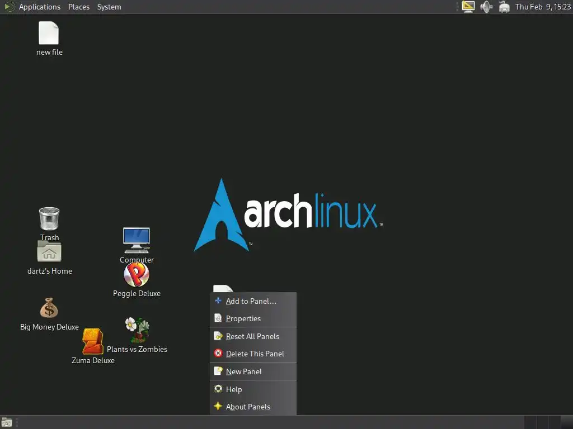Click the Show Desktop icon in the bottom panel
The width and height of the screenshot is (573, 429).
click(7, 422)
